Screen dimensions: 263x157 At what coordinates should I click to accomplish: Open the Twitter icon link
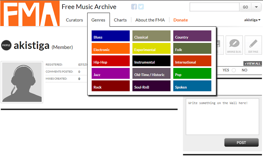pyautogui.click(x=141, y=7)
